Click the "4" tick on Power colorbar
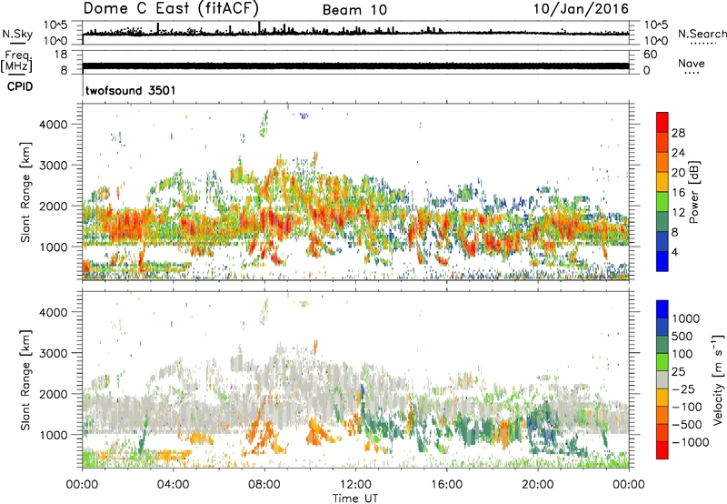Image resolution: width=727 pixels, height=504 pixels. click(x=675, y=252)
